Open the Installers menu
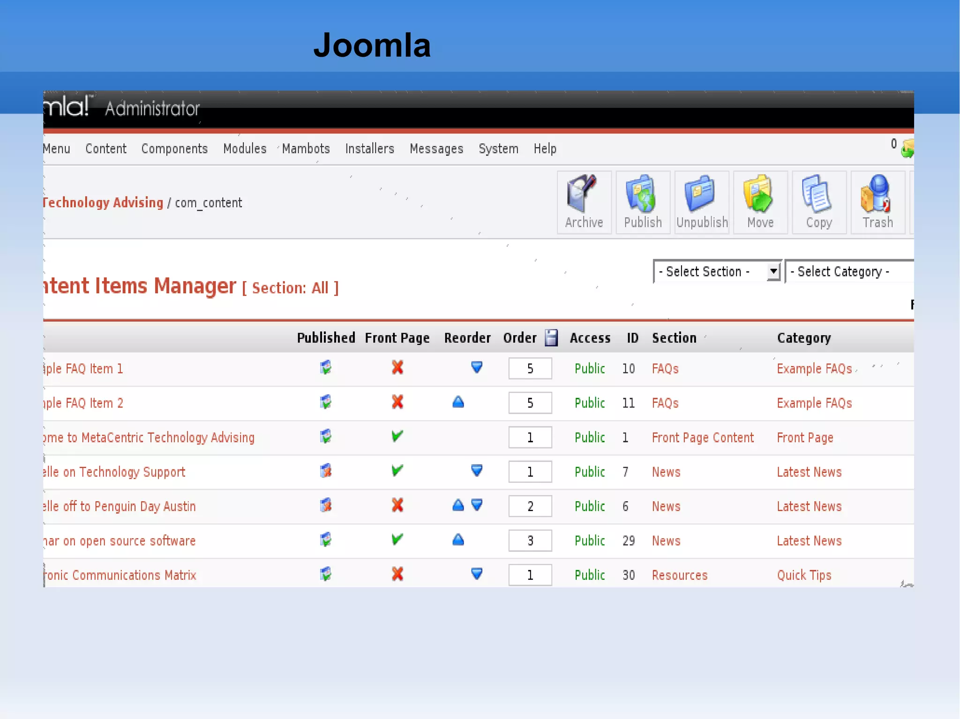The width and height of the screenshot is (960, 719). [369, 149]
